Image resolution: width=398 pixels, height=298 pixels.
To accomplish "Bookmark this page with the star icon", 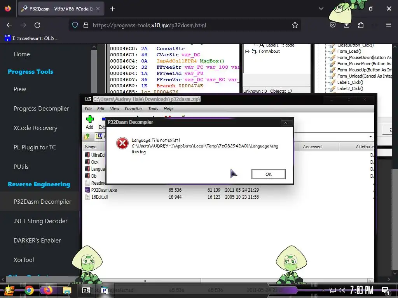I will (295, 25).
